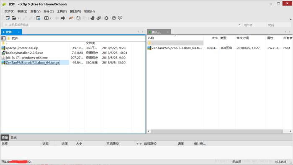
Task: Switch to the 传输 transfers tab
Action: coord(5,137)
